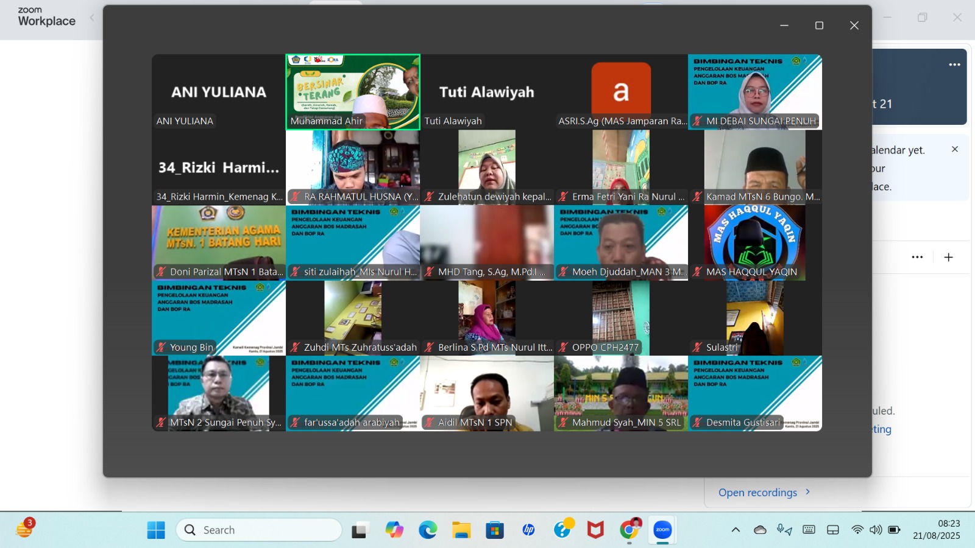Screen dimensions: 975x548
Task: Expand the hidden system tray icons chevron
Action: coord(736,530)
